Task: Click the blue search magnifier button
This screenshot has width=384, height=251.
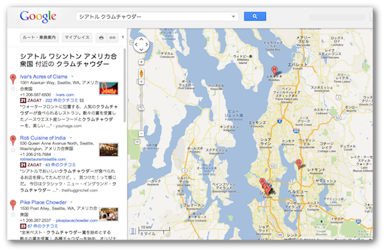Action: coord(255,17)
